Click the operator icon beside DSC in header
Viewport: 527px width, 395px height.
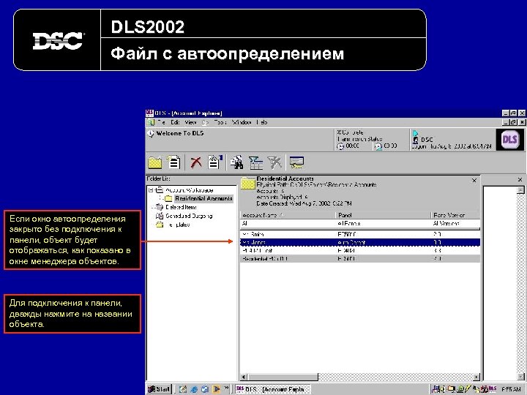416,140
